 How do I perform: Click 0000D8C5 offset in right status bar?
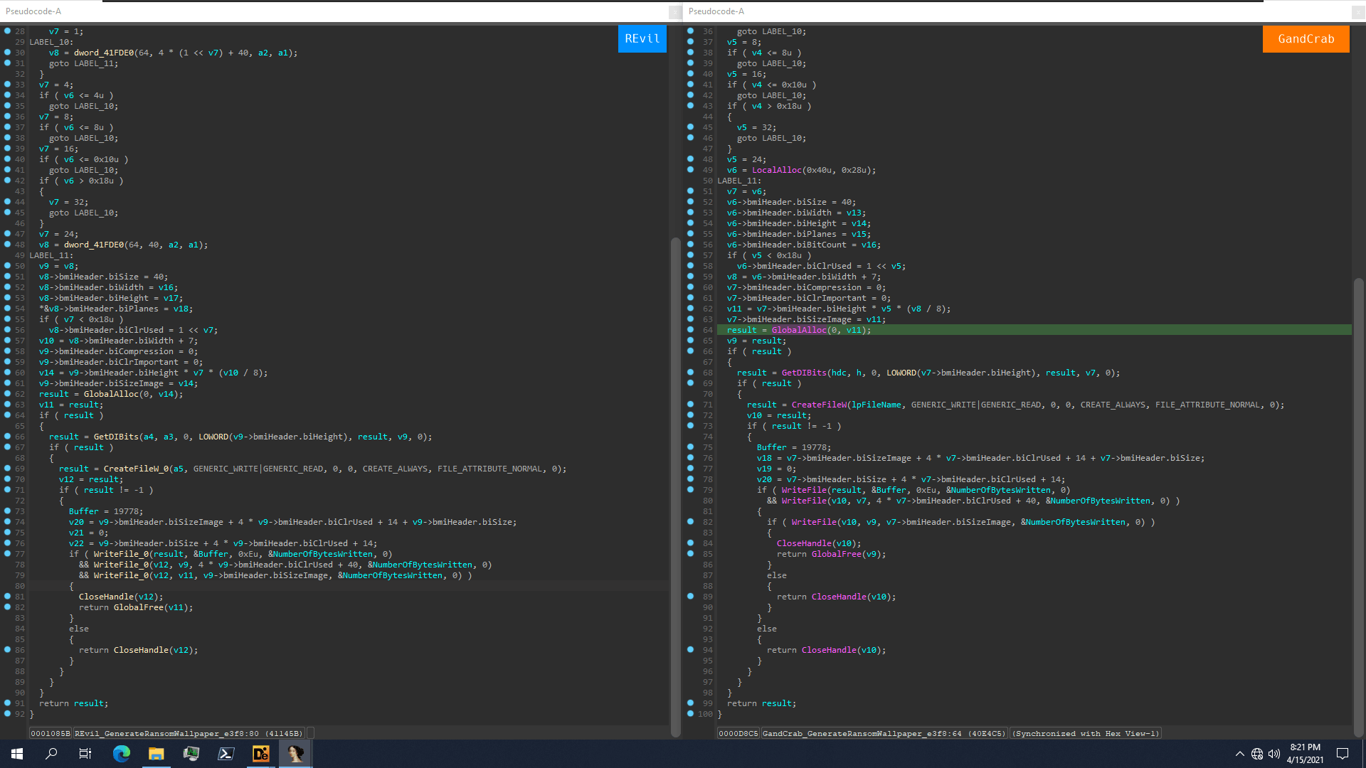coord(738,733)
